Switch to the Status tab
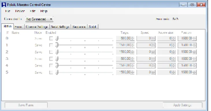 [x=8, y=26]
